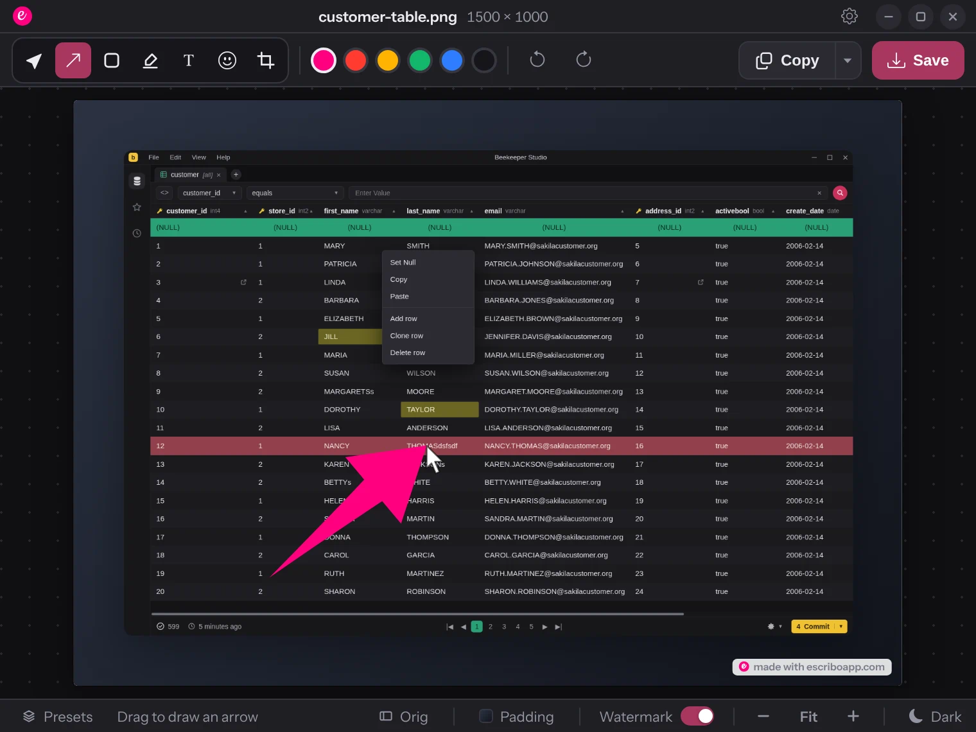Open the emoji sticker tool
Screen dimensions: 976x732
(x=227, y=60)
